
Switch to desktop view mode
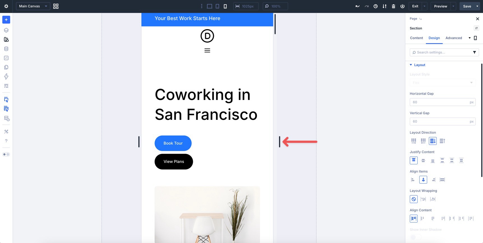(209, 6)
